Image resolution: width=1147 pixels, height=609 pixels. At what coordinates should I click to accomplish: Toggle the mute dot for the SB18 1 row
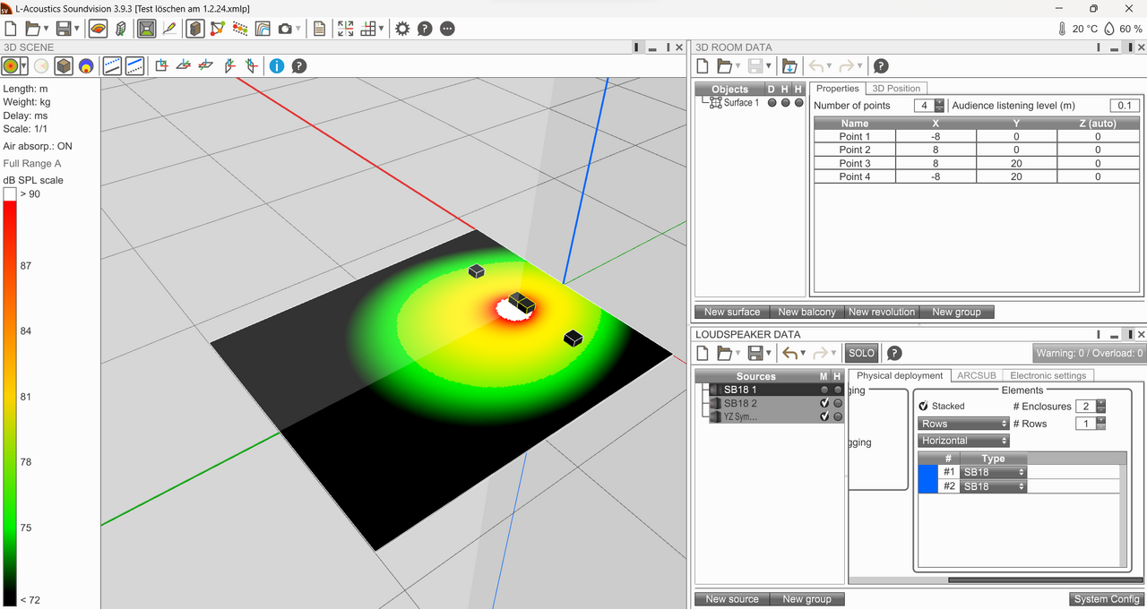click(x=824, y=390)
